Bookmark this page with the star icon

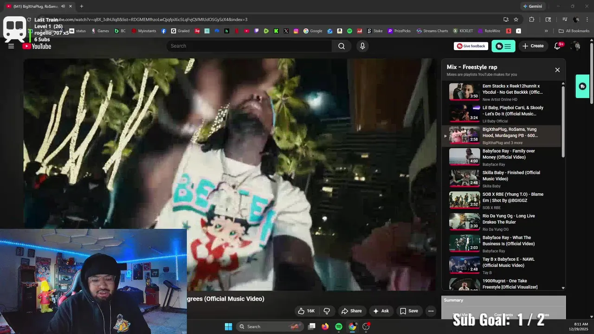[516, 19]
